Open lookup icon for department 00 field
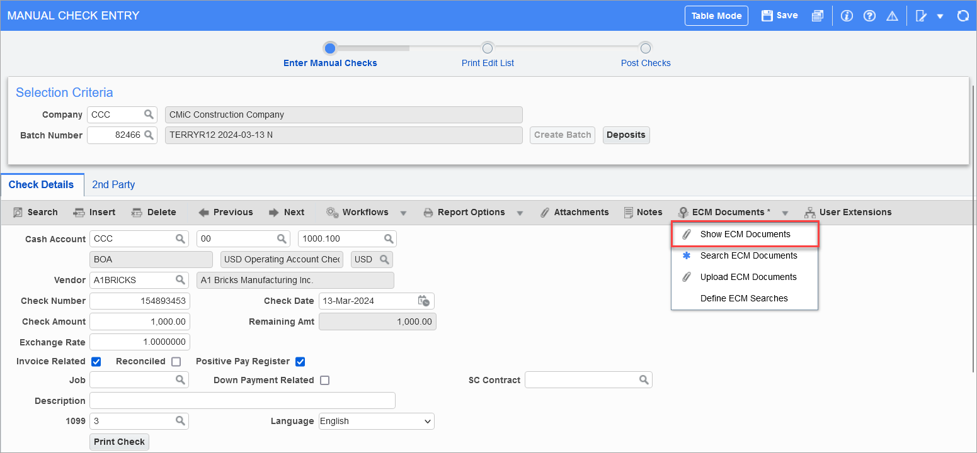The height and width of the screenshot is (453, 977). coord(282,239)
